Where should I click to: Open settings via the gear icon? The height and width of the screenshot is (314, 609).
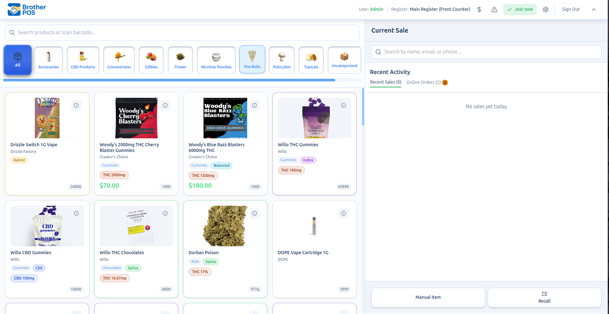tap(545, 9)
